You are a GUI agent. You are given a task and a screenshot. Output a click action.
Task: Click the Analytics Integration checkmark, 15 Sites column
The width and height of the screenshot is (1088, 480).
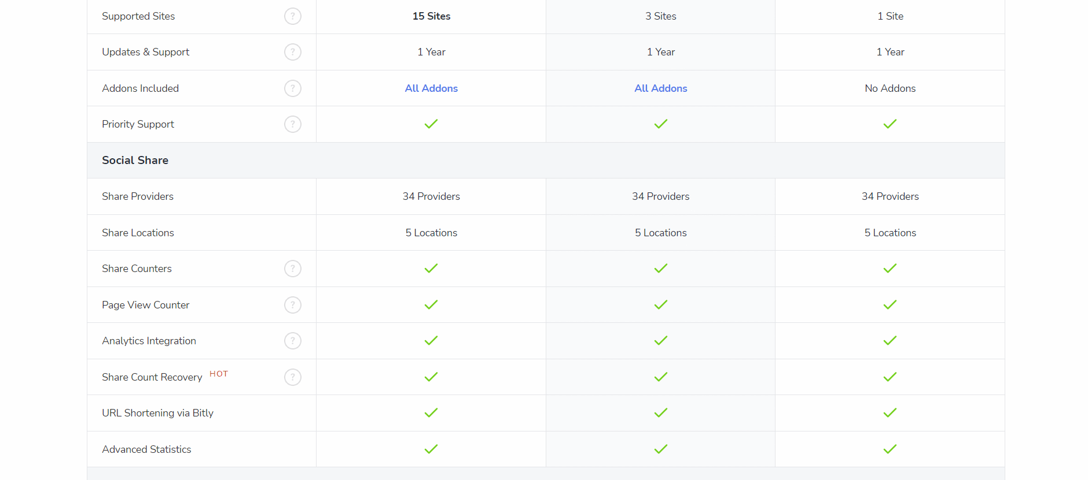pos(431,341)
